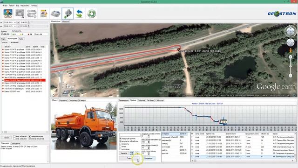Switch to the Водитель tab

coord(63,100)
